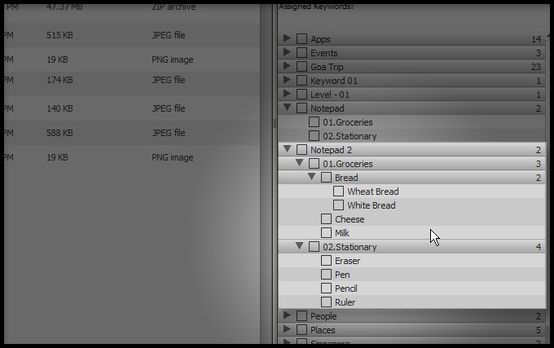Expand the Events keyword group
Image resolution: width=554 pixels, height=348 pixels.
tap(287, 53)
